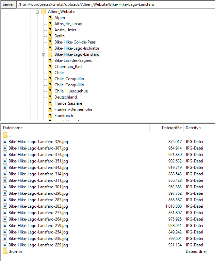The image size is (215, 261).
Task: Click the question-mark folder icon beside Berlin
Action: point(50,36)
